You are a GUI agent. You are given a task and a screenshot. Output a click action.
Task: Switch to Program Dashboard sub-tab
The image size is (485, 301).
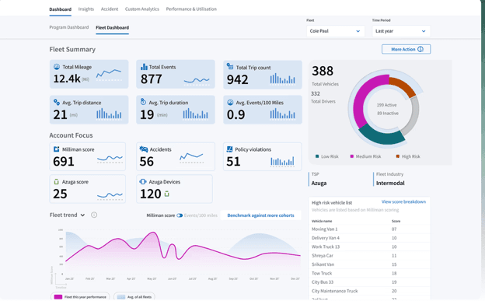click(69, 27)
